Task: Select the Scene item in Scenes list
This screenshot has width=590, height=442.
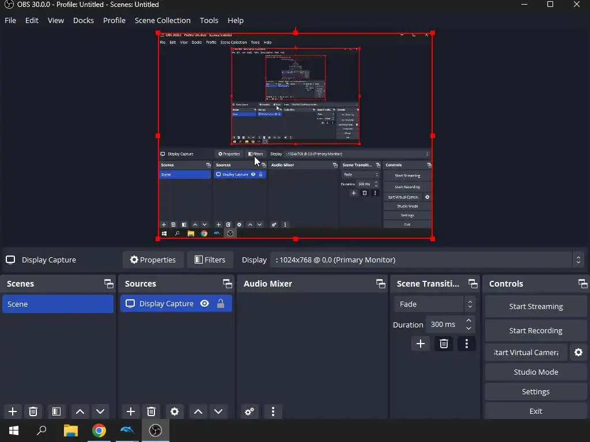Action: (58, 304)
